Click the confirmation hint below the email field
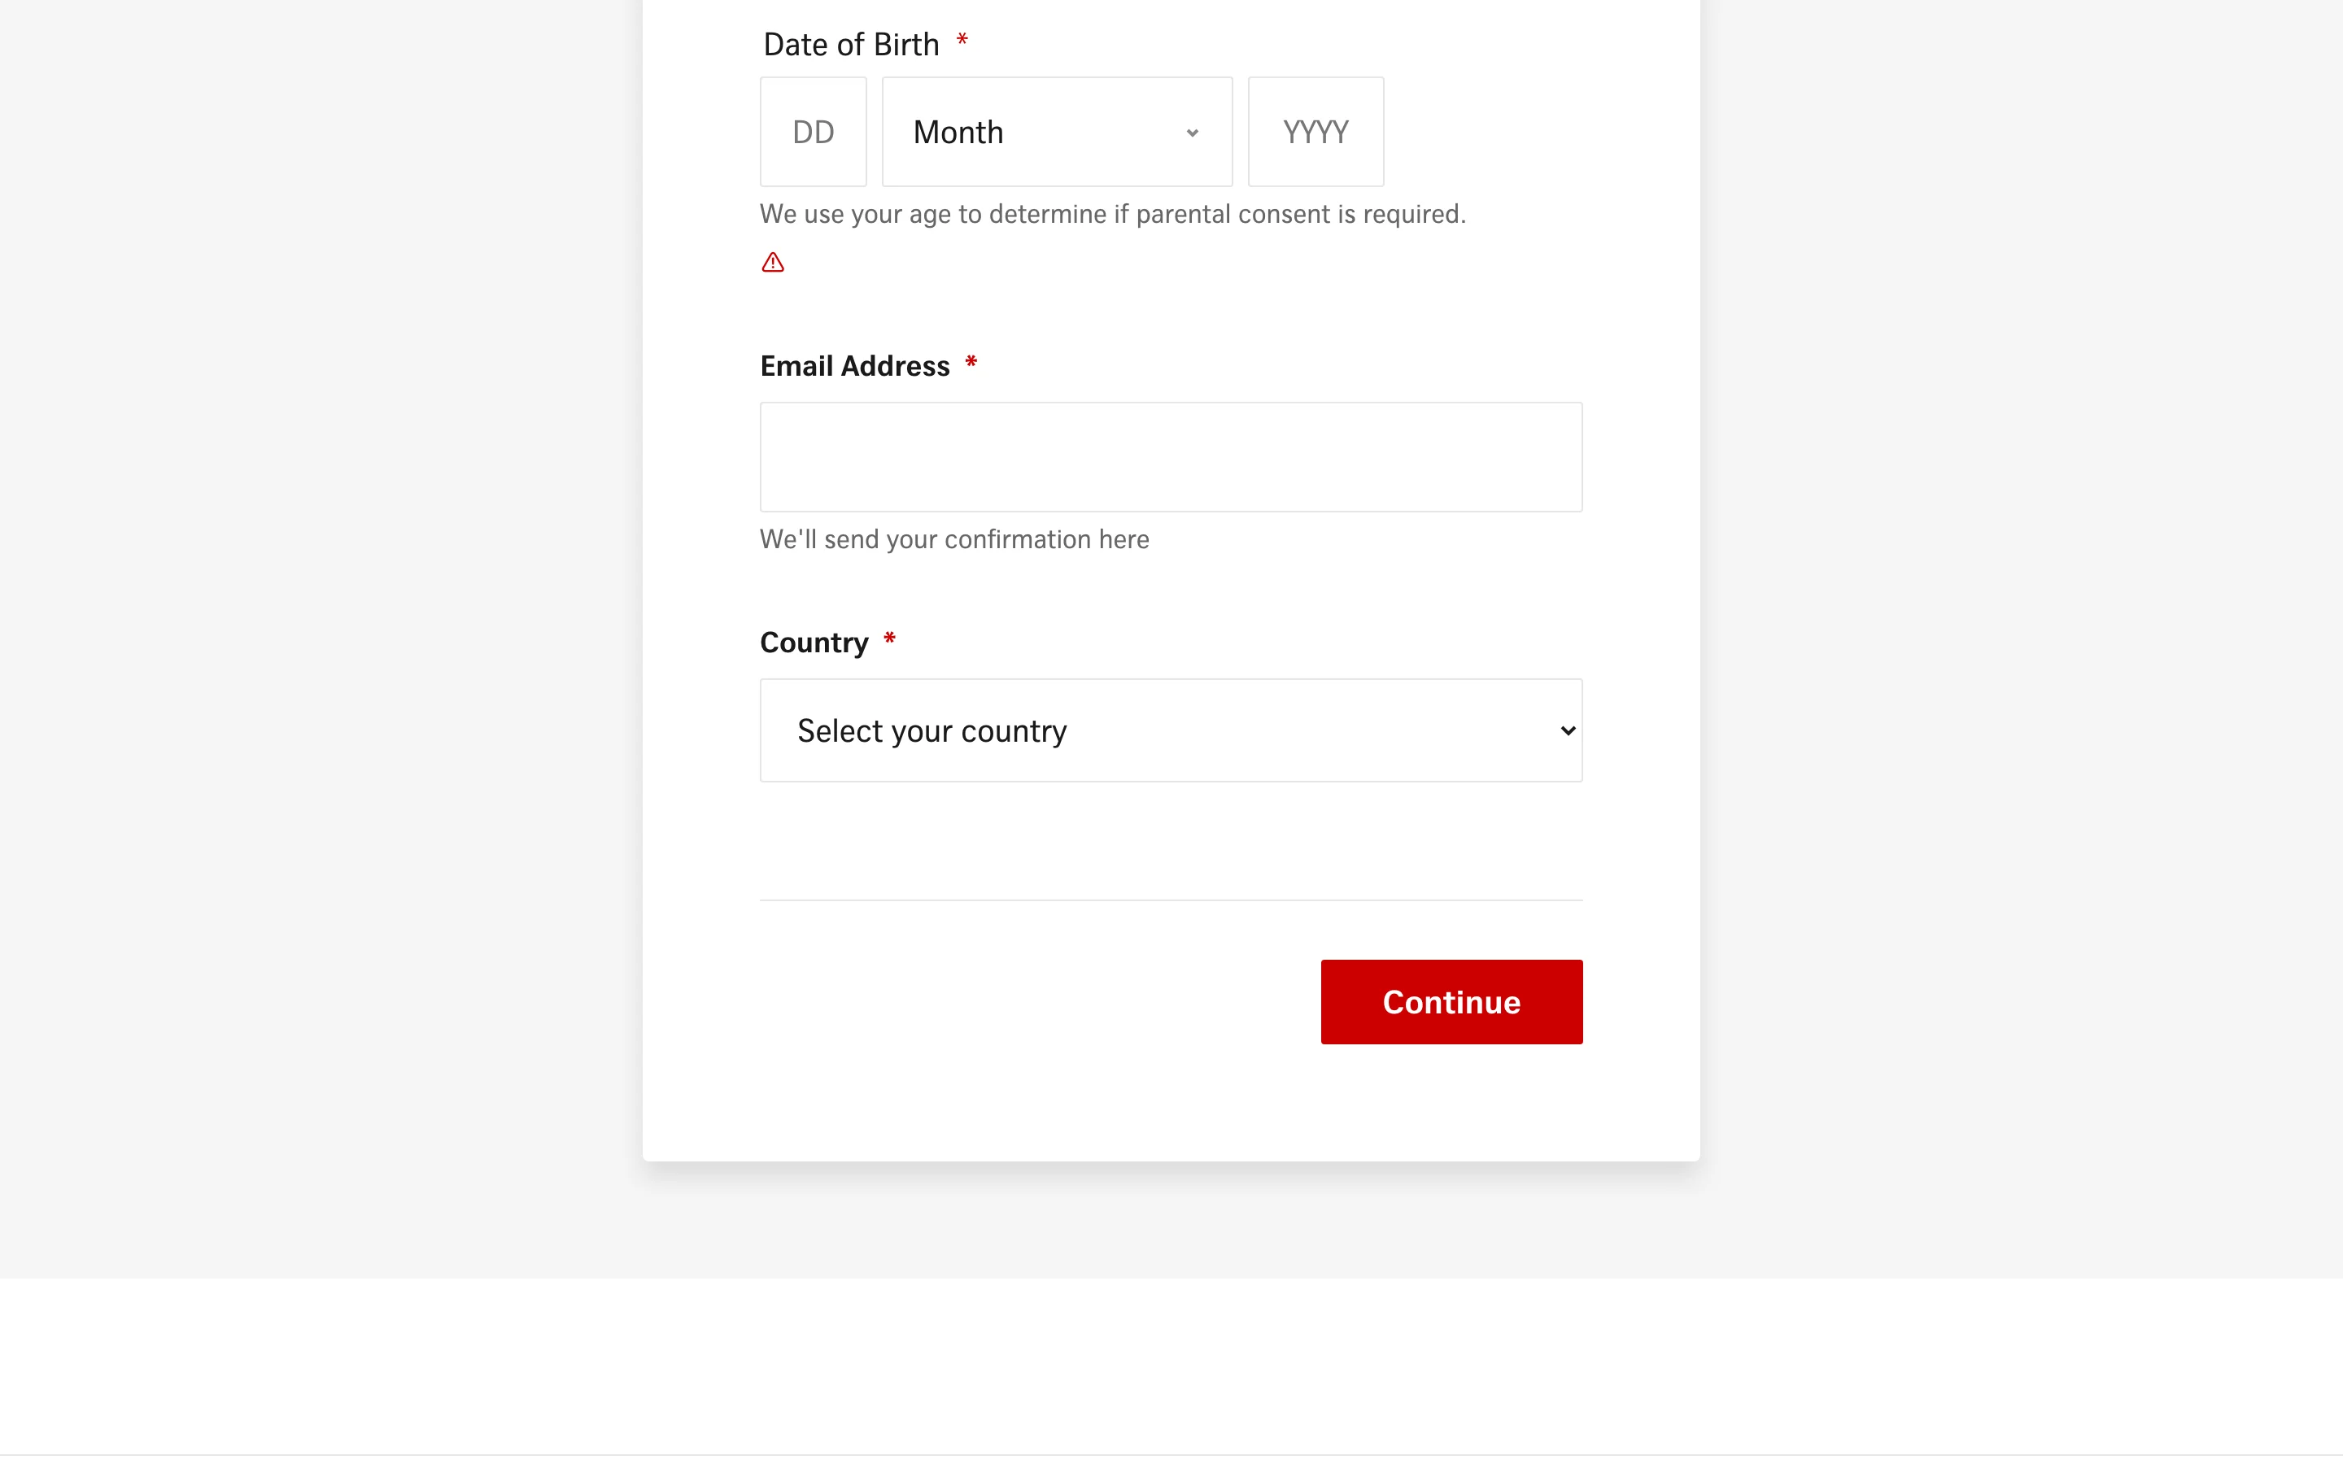Viewport: 2343px width, 1464px height. (953, 539)
